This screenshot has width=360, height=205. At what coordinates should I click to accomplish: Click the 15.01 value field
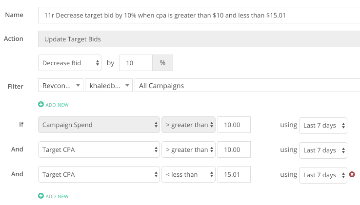(234, 174)
